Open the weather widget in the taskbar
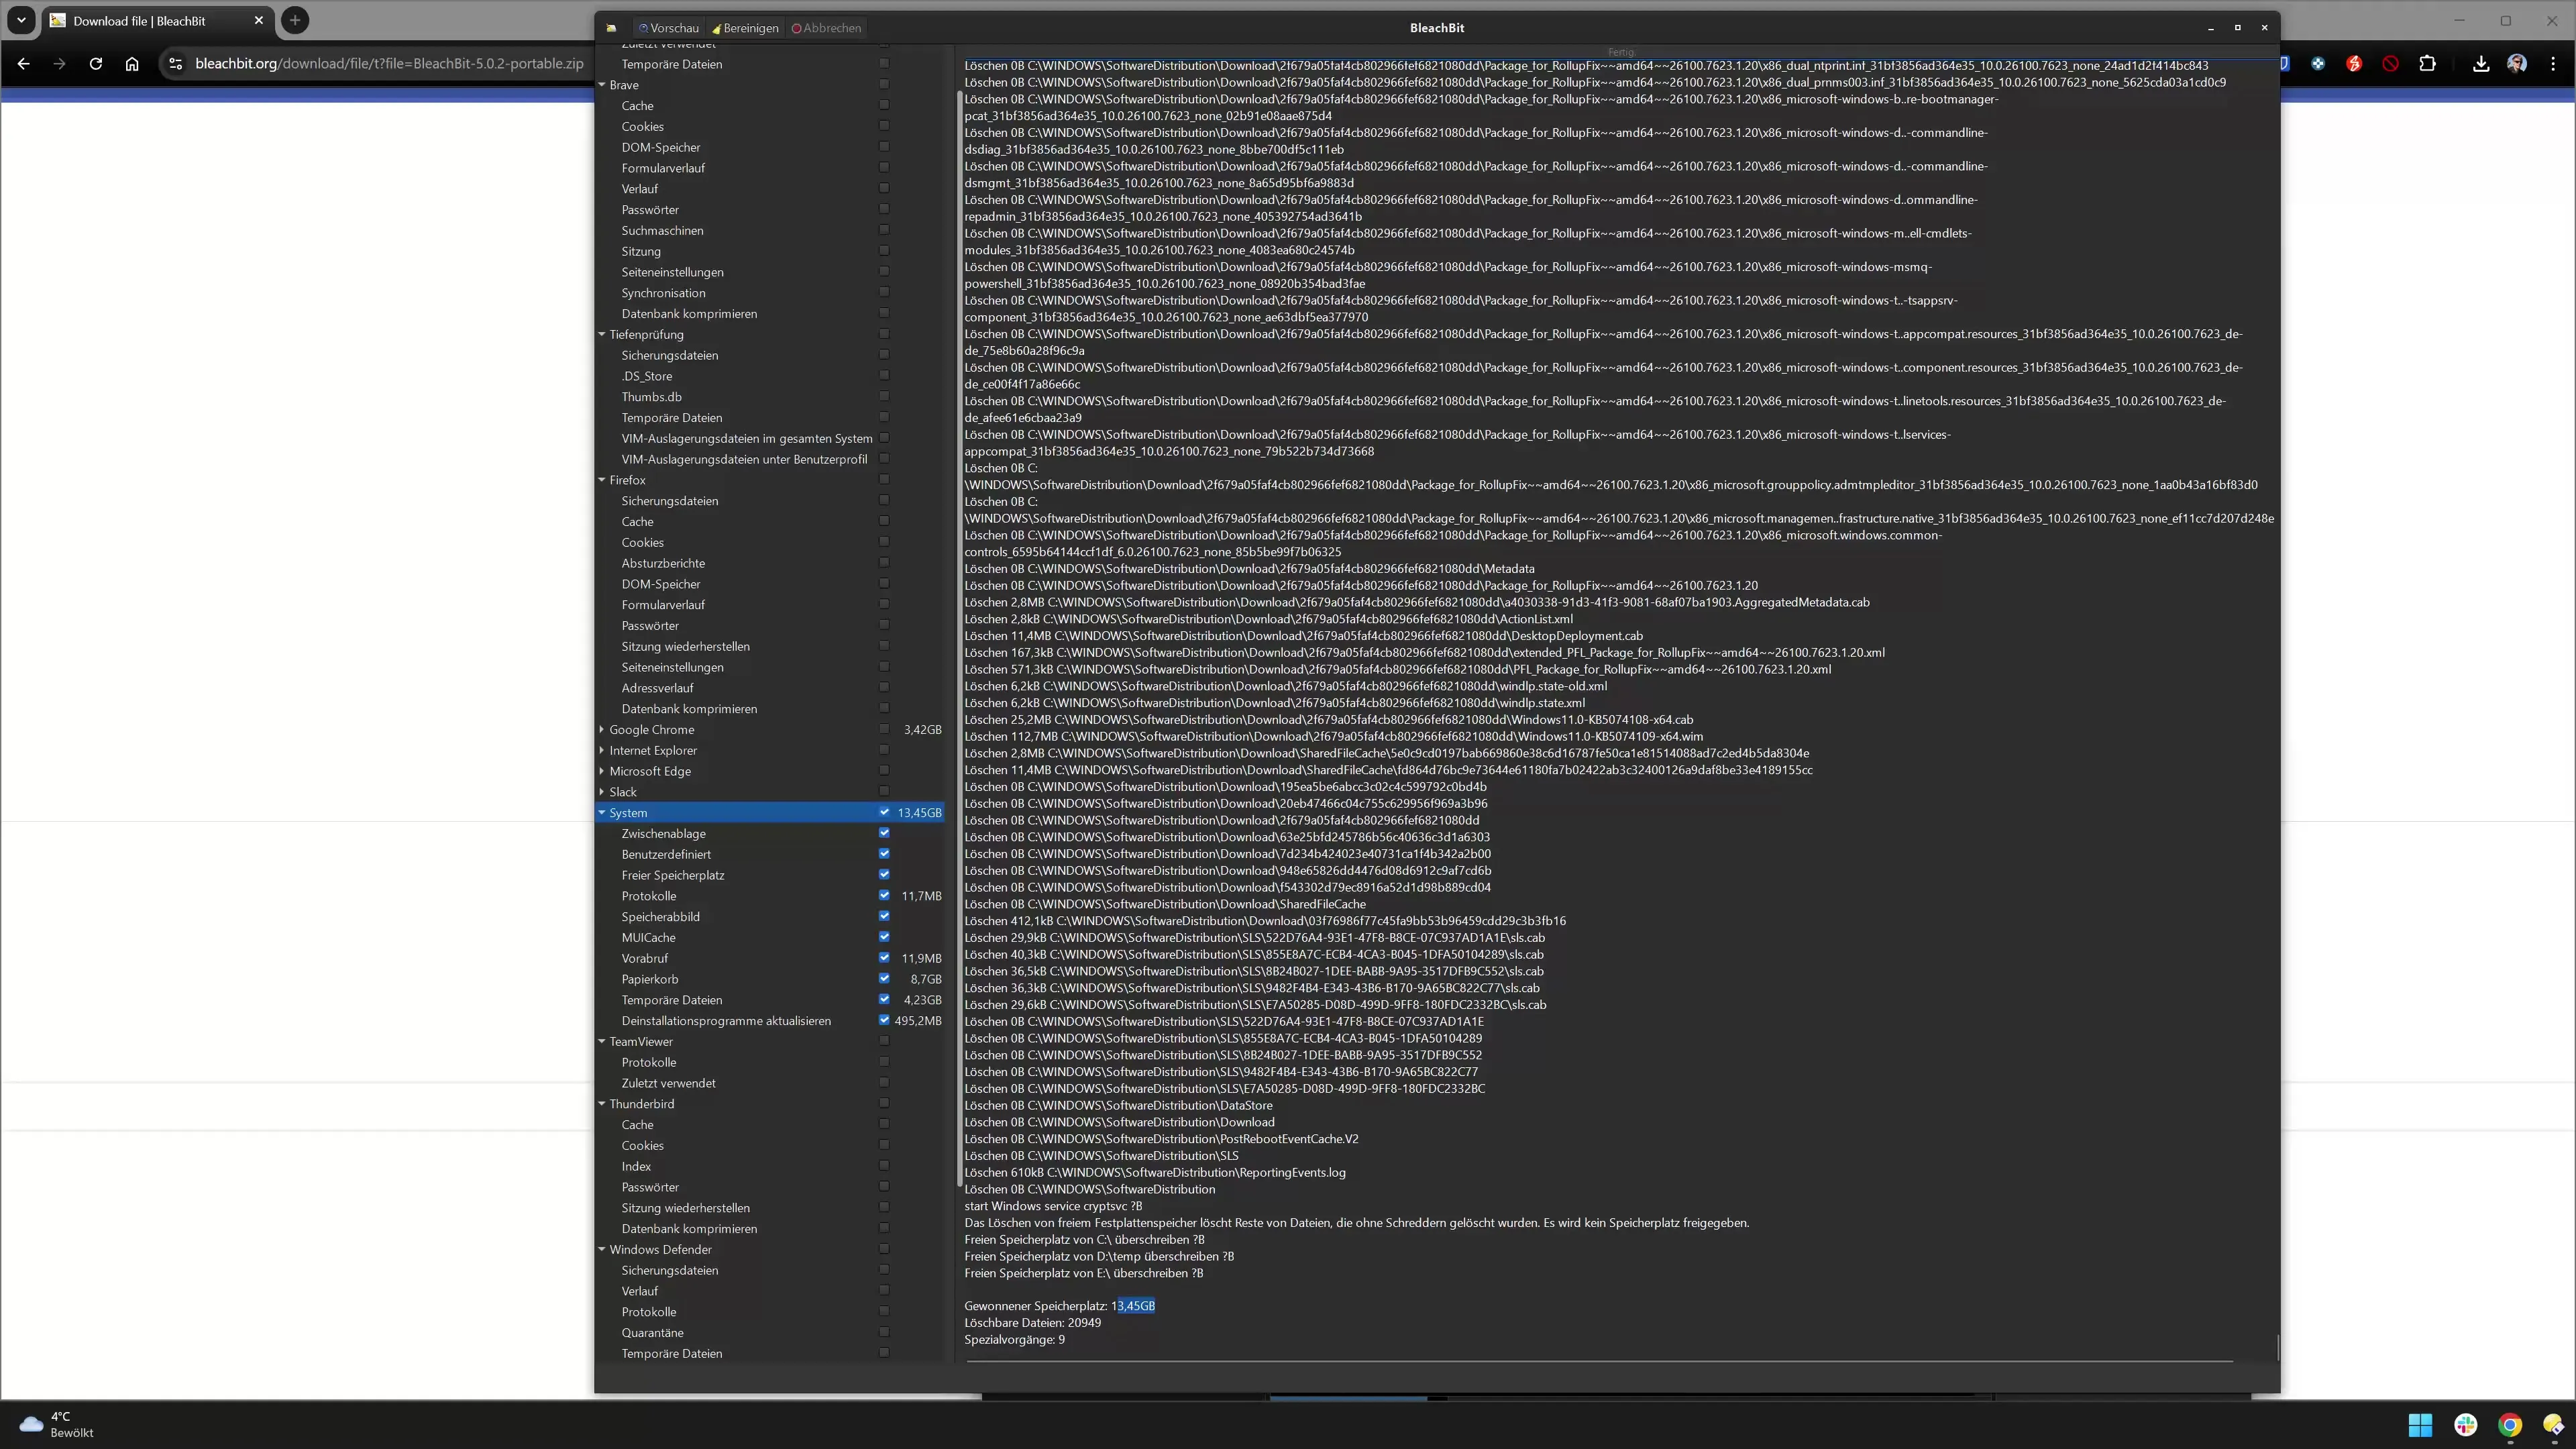 (x=55, y=1424)
